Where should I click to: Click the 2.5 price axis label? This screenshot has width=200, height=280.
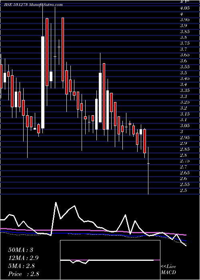(x=183, y=190)
